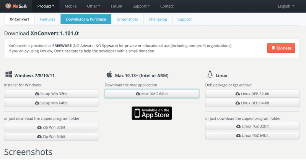Click the Mac 10.13+ (Intel or ARM) heading

pyautogui.click(x=142, y=75)
